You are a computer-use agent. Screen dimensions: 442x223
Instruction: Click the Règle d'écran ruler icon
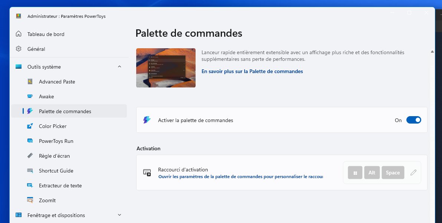30,155
